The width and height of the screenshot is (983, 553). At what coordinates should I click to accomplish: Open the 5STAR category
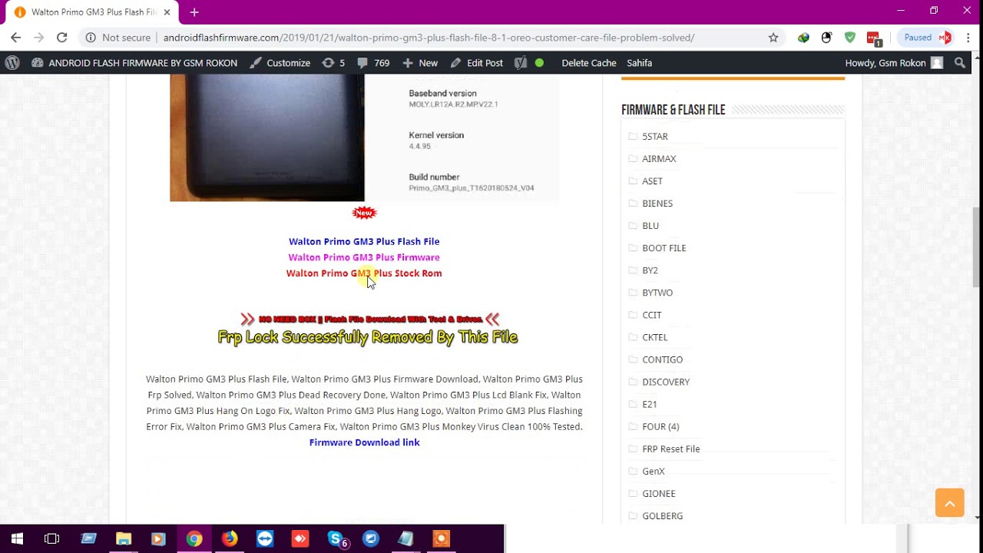point(655,136)
